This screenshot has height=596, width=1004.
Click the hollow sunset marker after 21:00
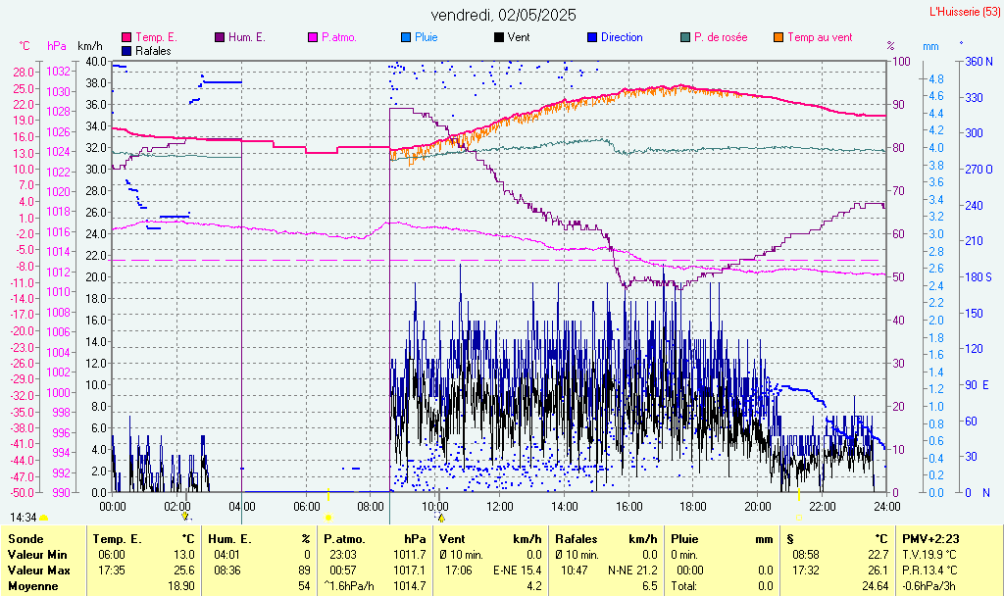tap(799, 518)
